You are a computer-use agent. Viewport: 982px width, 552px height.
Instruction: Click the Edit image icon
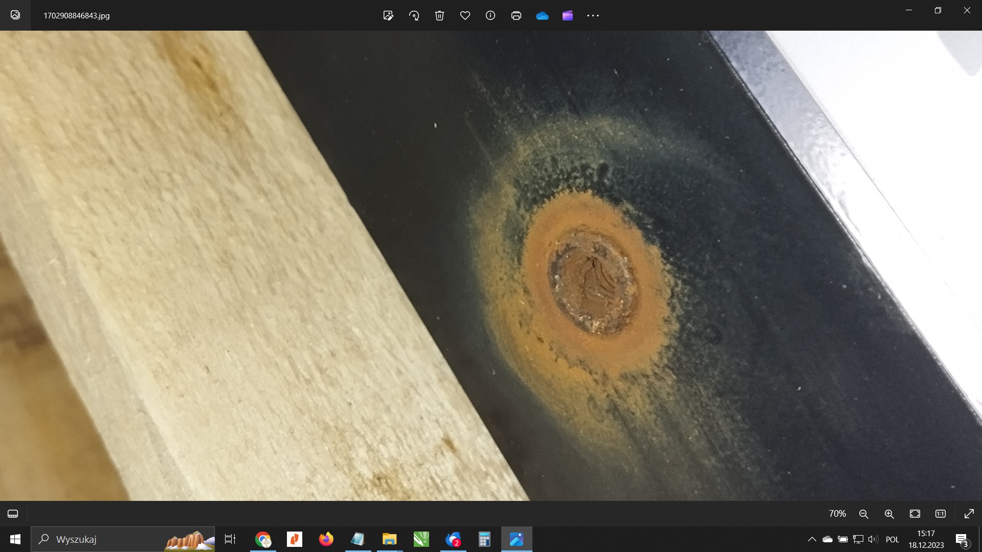pos(388,15)
